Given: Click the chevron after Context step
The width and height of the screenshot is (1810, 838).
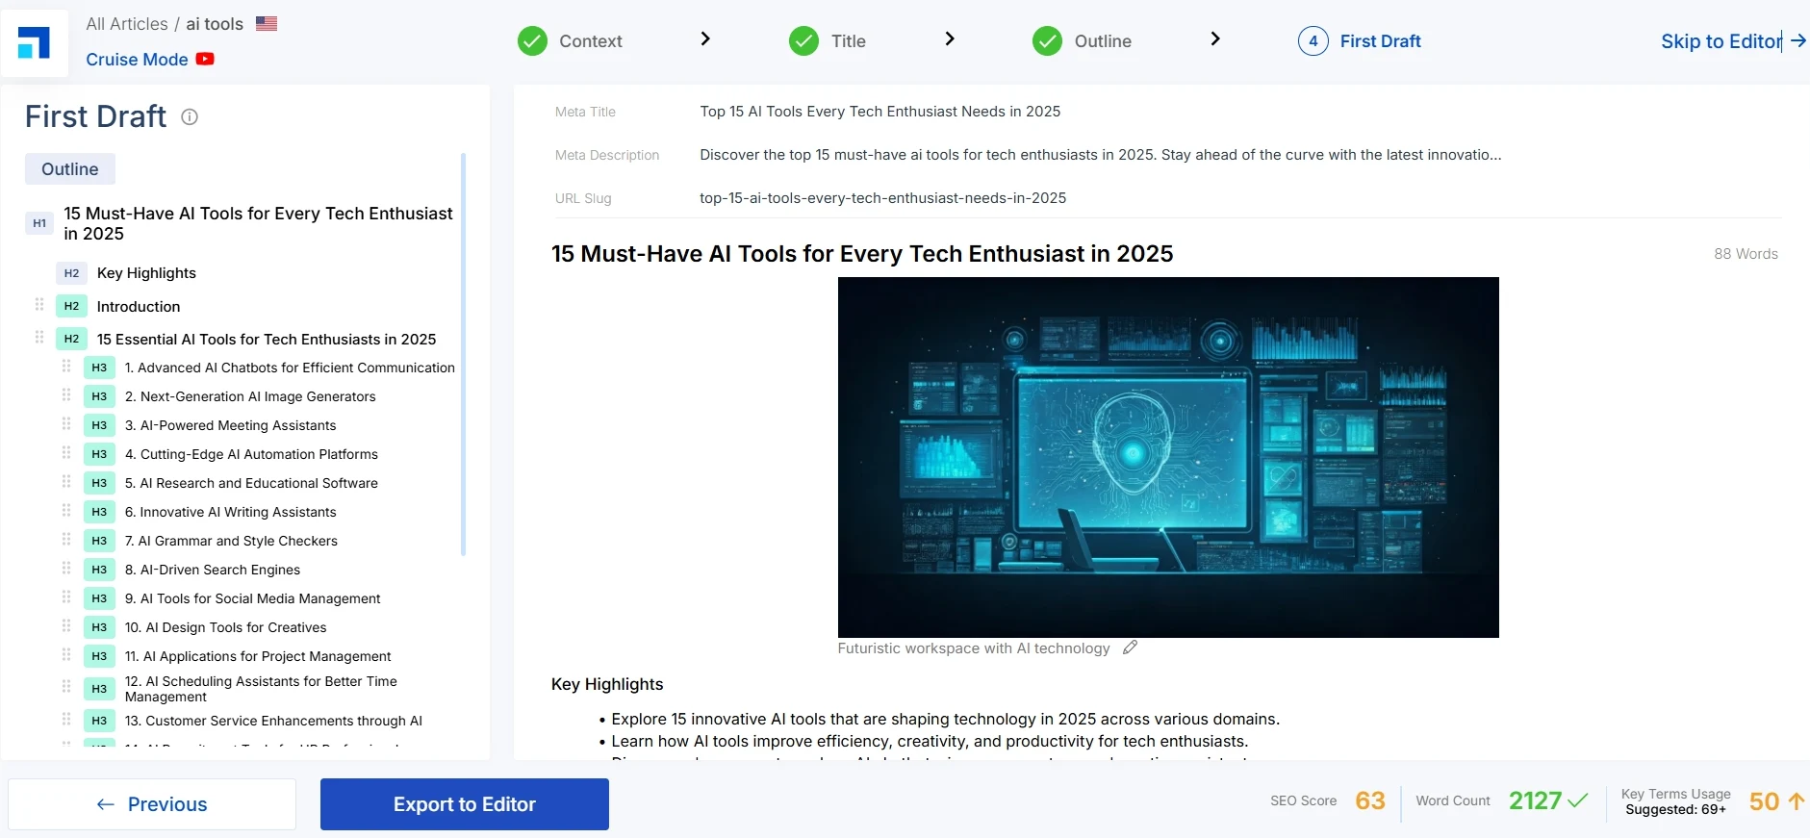Looking at the screenshot, I should coord(705,38).
